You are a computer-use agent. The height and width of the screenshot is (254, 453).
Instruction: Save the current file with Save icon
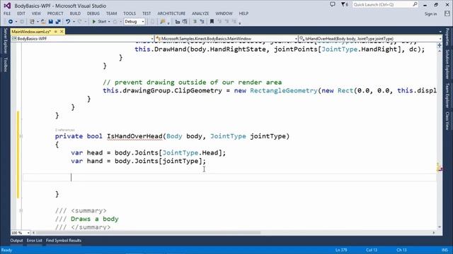pos(51,22)
